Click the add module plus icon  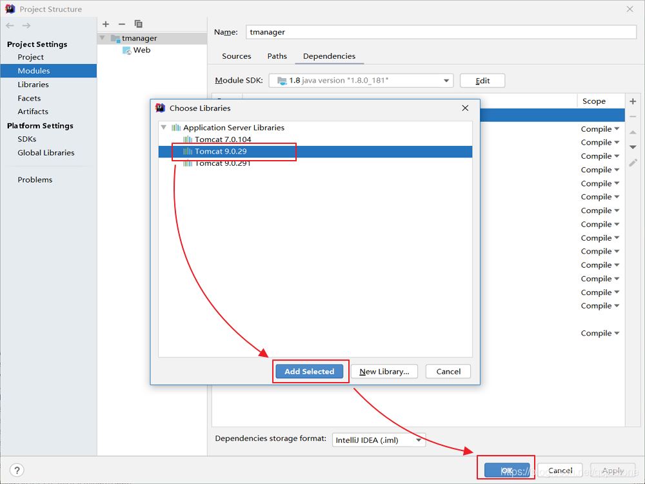[x=106, y=24]
